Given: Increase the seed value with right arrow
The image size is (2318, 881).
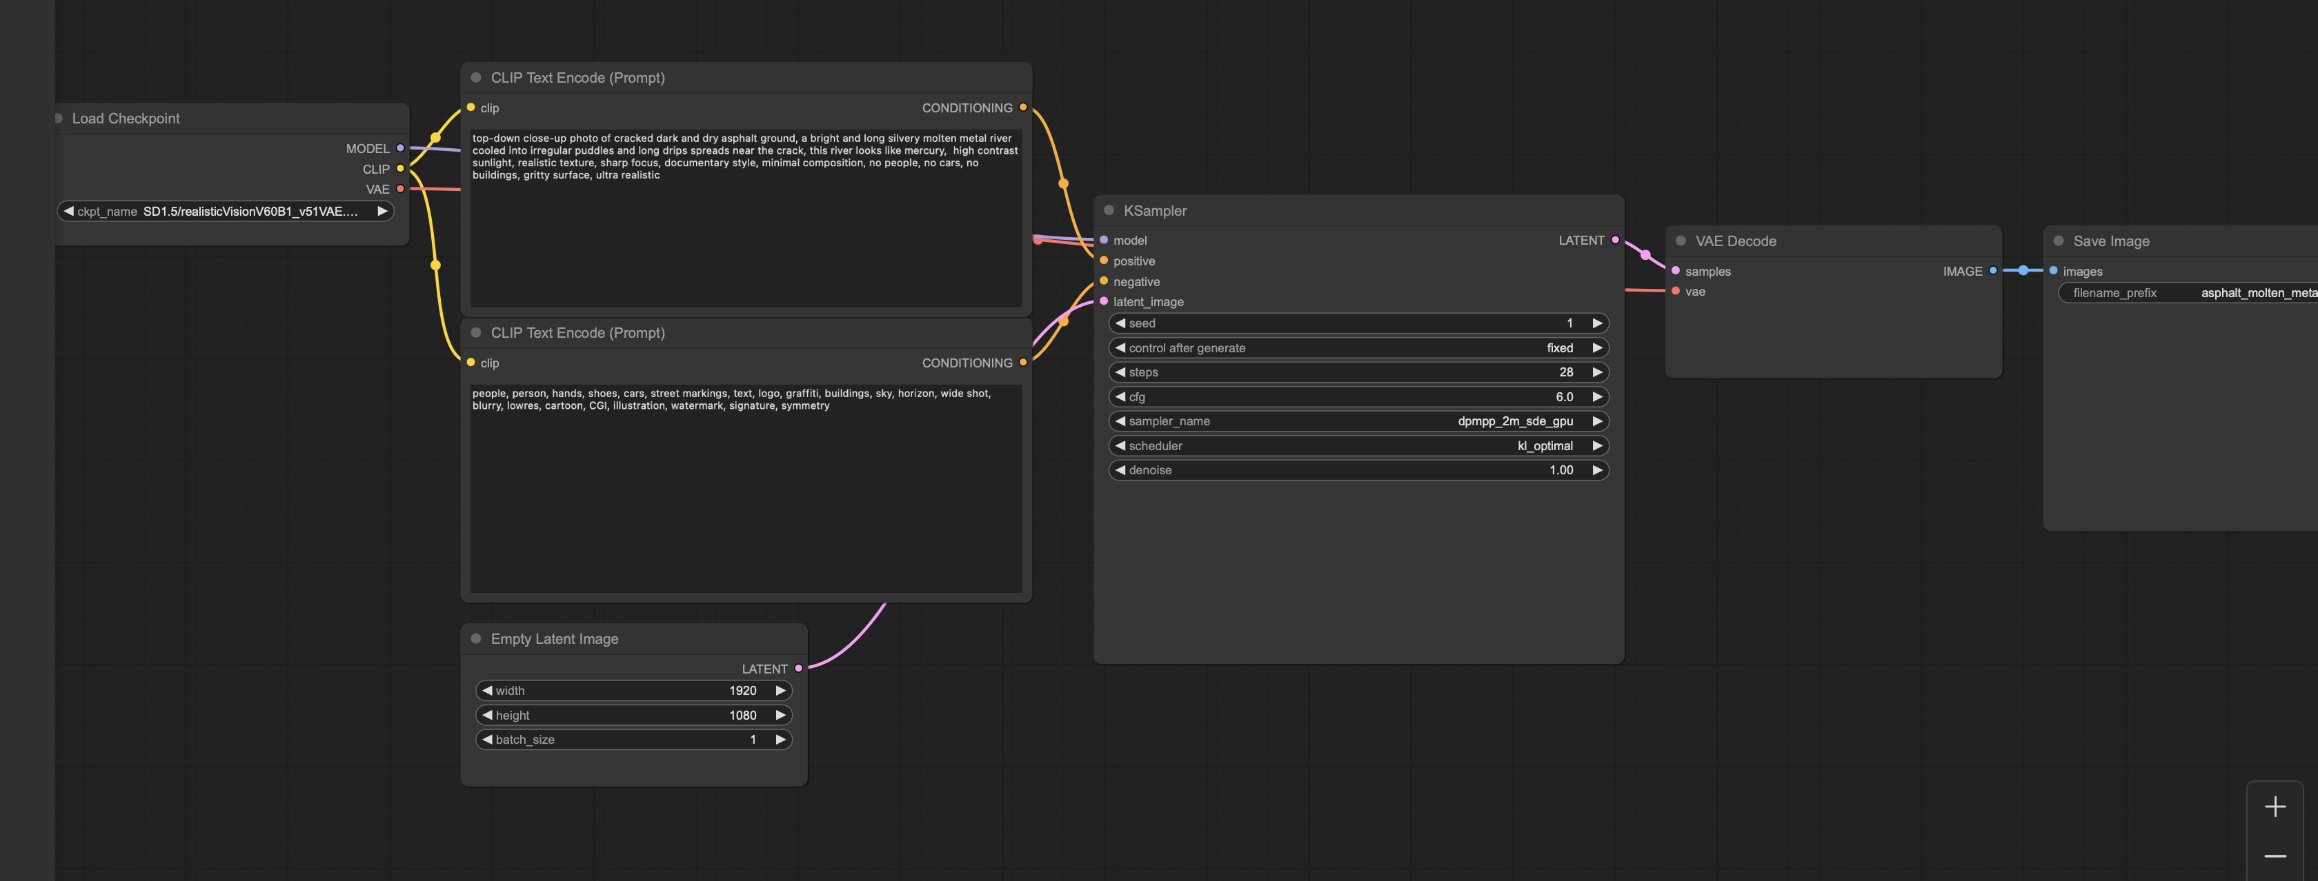Looking at the screenshot, I should click(1596, 323).
